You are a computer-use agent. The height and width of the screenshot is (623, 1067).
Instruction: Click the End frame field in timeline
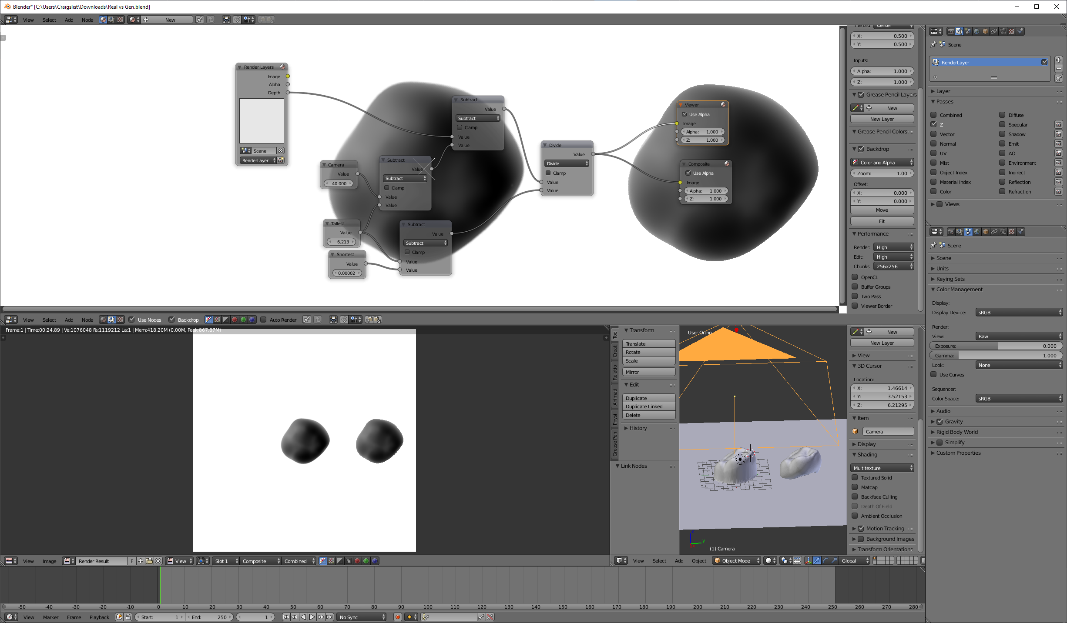tap(210, 617)
